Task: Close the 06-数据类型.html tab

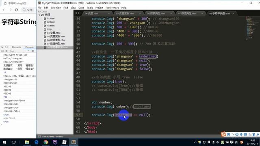Action: (171, 13)
